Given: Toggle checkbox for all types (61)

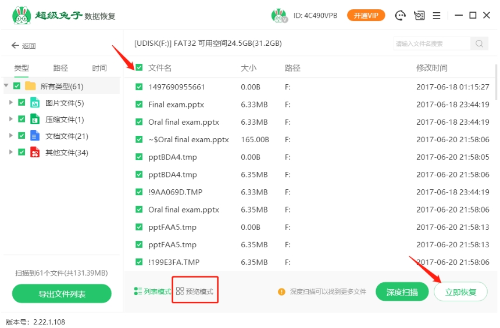Looking at the screenshot, I should coord(17,86).
